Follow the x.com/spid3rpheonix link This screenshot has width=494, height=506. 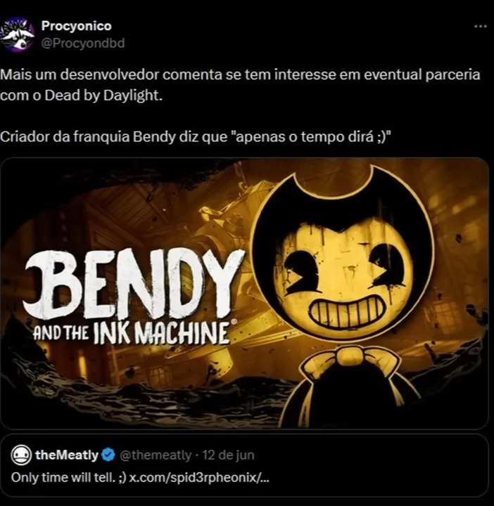click(199, 477)
